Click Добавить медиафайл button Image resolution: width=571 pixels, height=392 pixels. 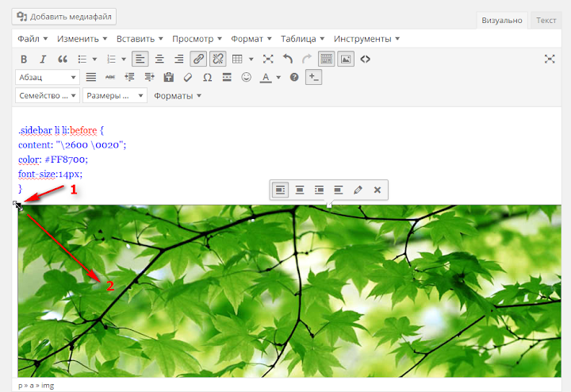(64, 17)
